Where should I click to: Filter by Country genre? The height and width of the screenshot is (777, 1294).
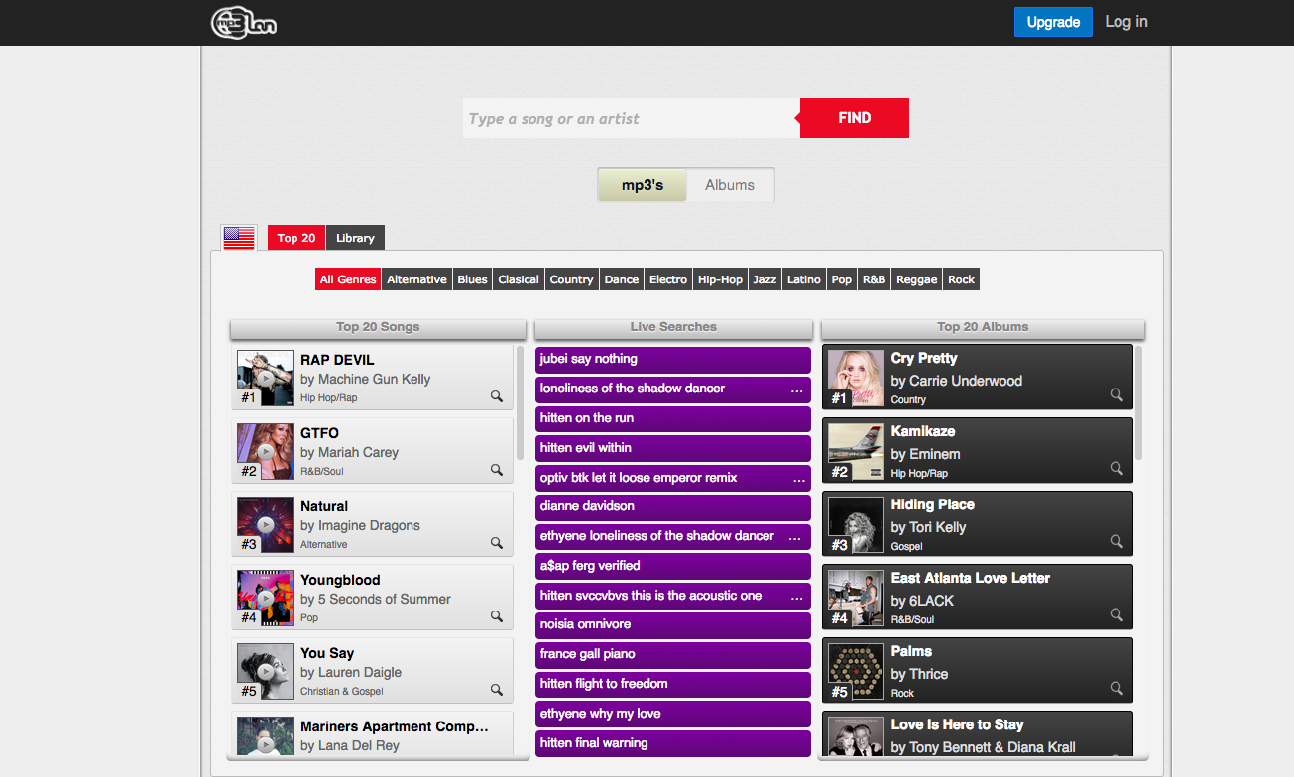[x=572, y=279]
